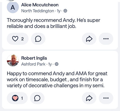
Task: Open comment bubble on Robert Inglis's post
Action: click(37, 98)
